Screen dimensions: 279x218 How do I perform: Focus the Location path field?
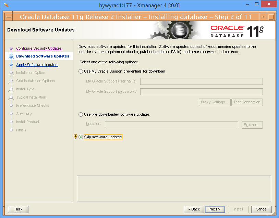pyautogui.click(x=171, y=125)
